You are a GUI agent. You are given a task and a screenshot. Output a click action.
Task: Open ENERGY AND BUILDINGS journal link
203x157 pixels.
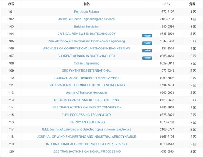coord(86,122)
